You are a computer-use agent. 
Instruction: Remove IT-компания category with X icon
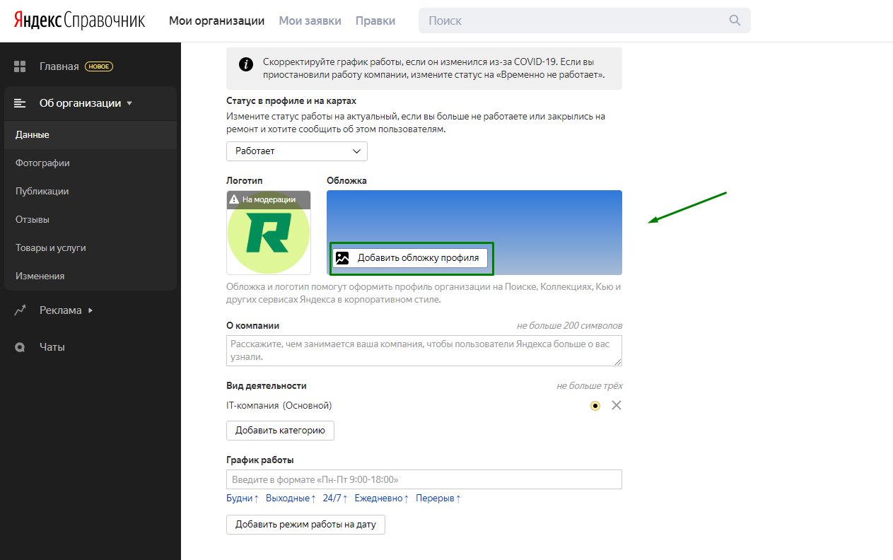click(616, 405)
